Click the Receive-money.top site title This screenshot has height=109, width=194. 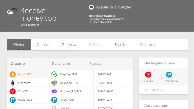38,14
